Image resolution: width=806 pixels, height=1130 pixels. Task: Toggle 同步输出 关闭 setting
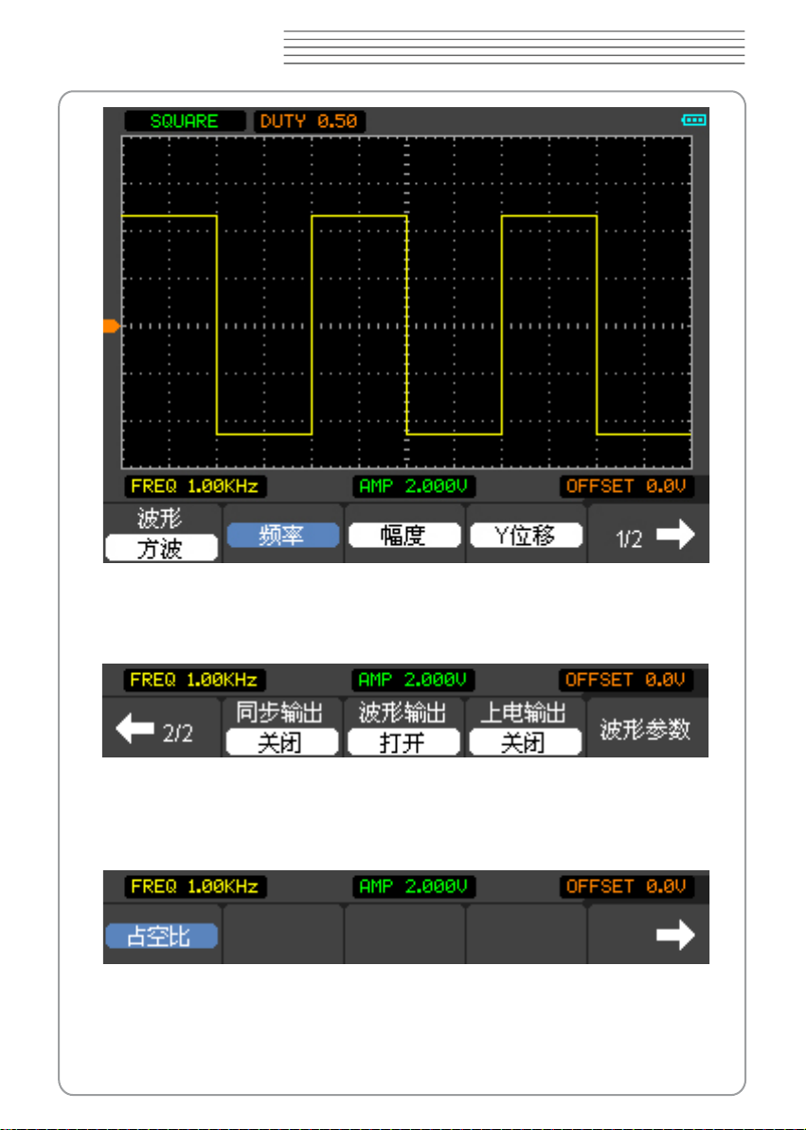click(281, 741)
